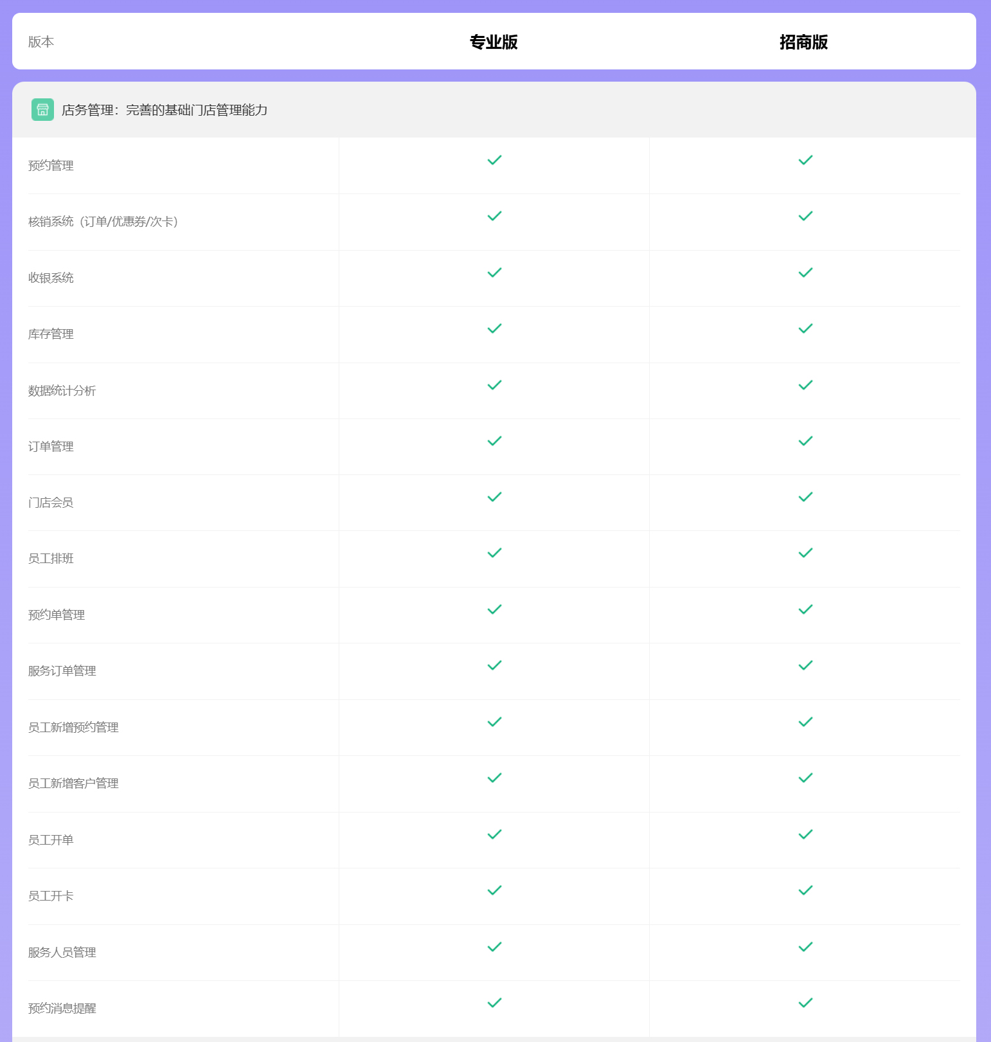
Task: Click 专业版 checkmark for 预约管理
Action: (x=494, y=160)
